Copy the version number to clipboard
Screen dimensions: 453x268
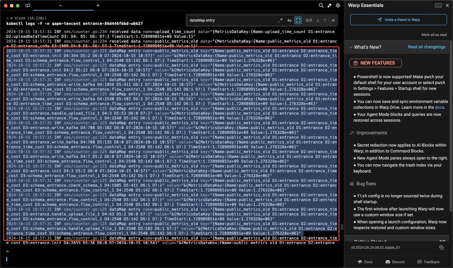click(x=441, y=247)
